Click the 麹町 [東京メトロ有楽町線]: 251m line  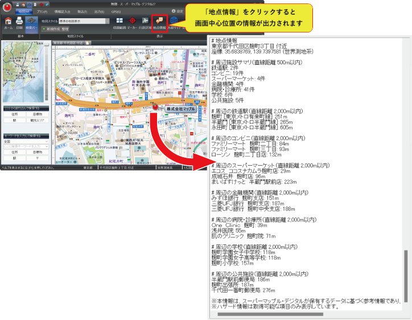[249, 117]
